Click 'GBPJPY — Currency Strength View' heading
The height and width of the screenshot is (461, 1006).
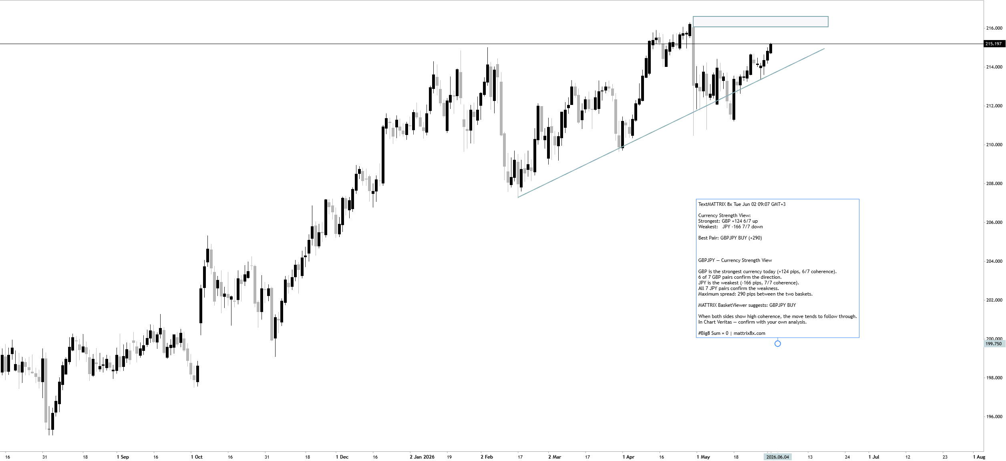(x=735, y=260)
